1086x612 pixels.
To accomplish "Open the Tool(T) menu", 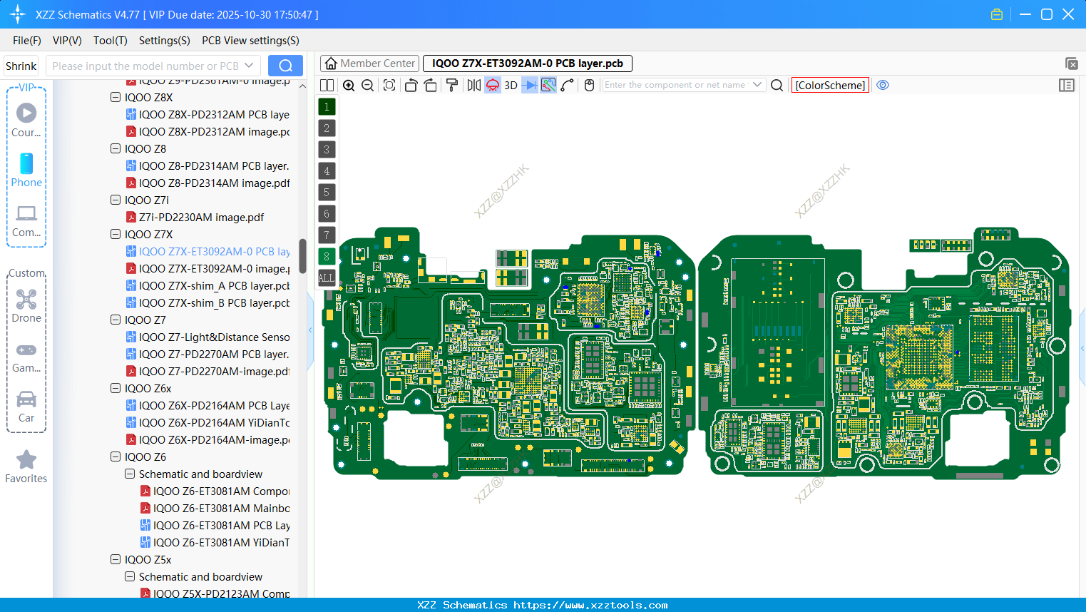I will 110,41.
